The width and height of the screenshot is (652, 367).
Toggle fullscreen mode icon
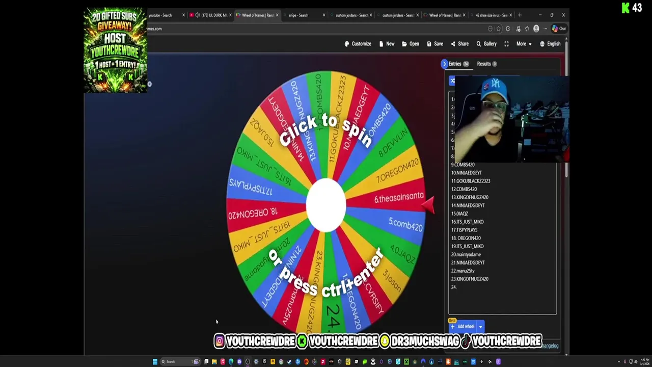[506, 44]
